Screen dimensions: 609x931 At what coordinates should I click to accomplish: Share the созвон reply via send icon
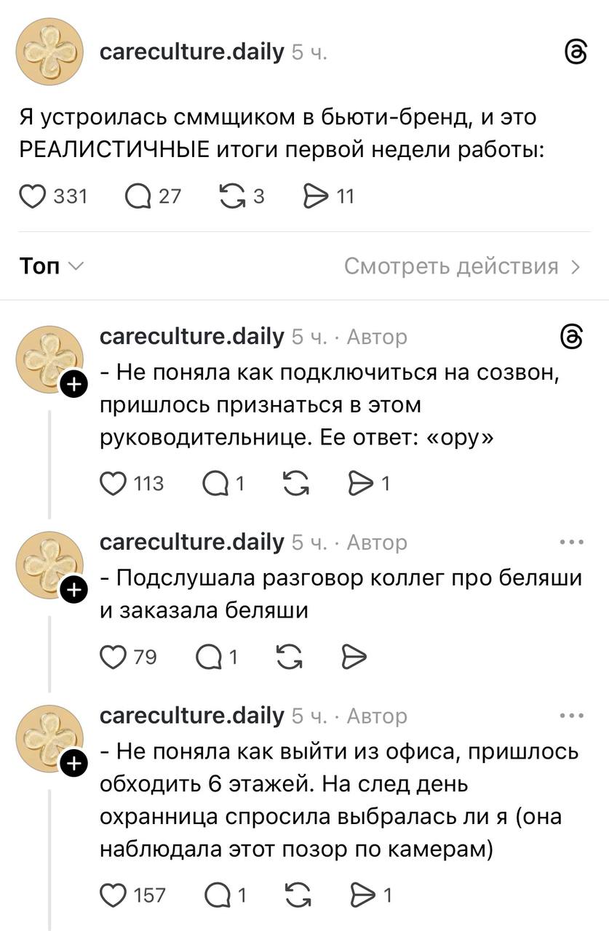coord(360,483)
